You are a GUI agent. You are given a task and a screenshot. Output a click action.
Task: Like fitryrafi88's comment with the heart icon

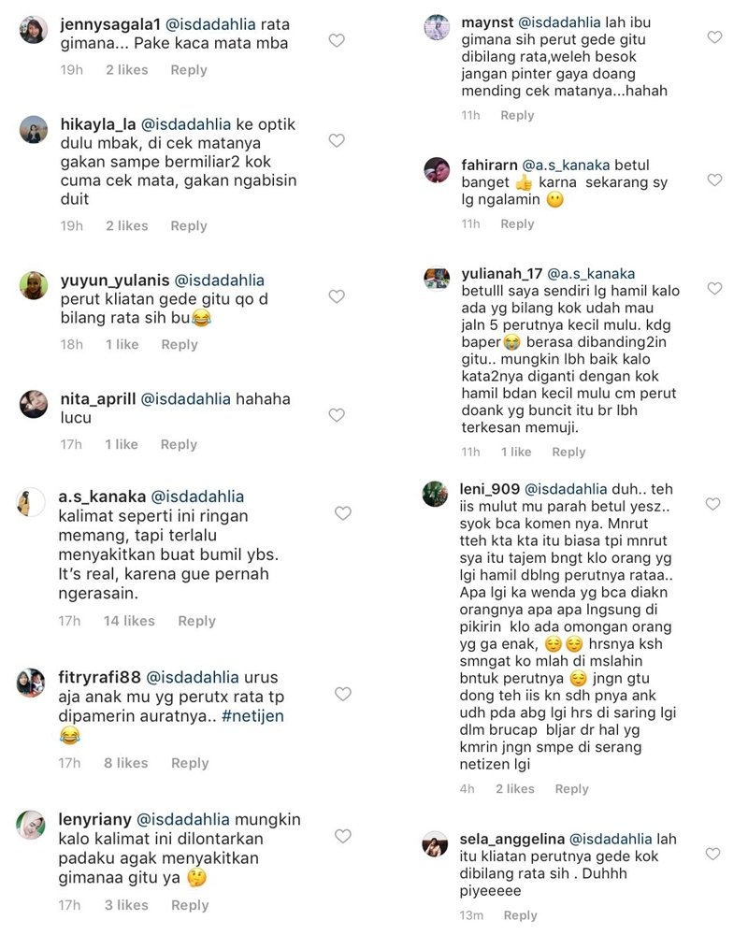[343, 694]
